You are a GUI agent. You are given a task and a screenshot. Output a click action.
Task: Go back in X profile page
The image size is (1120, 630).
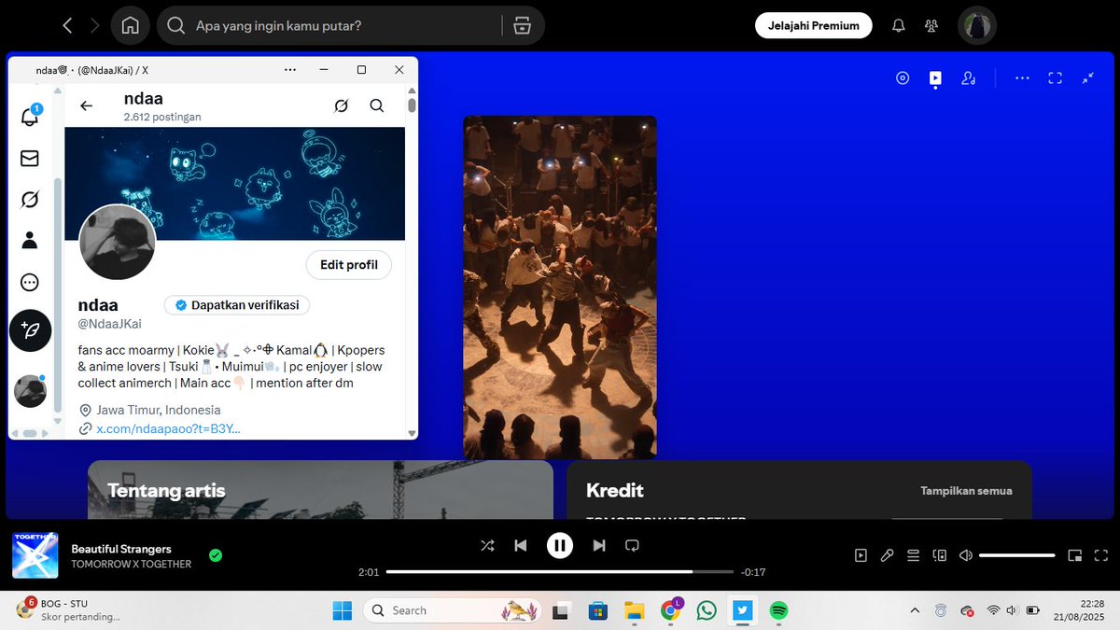(87, 105)
